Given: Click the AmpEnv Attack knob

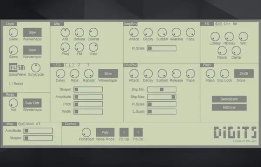Looking at the screenshot, I should click(134, 33).
